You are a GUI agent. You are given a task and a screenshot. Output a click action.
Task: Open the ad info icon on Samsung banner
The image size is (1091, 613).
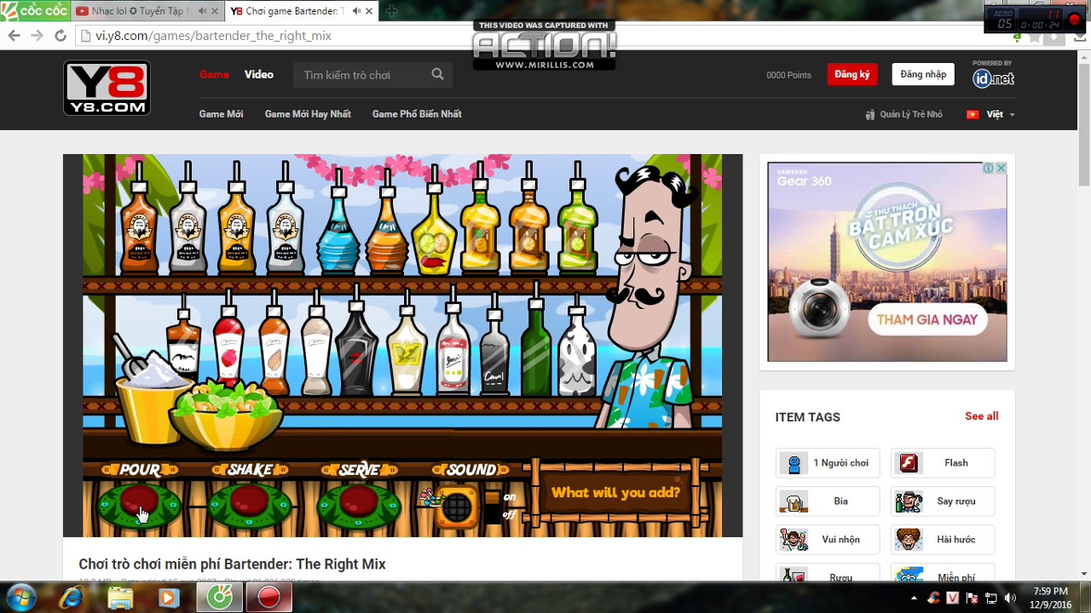pyautogui.click(x=989, y=169)
